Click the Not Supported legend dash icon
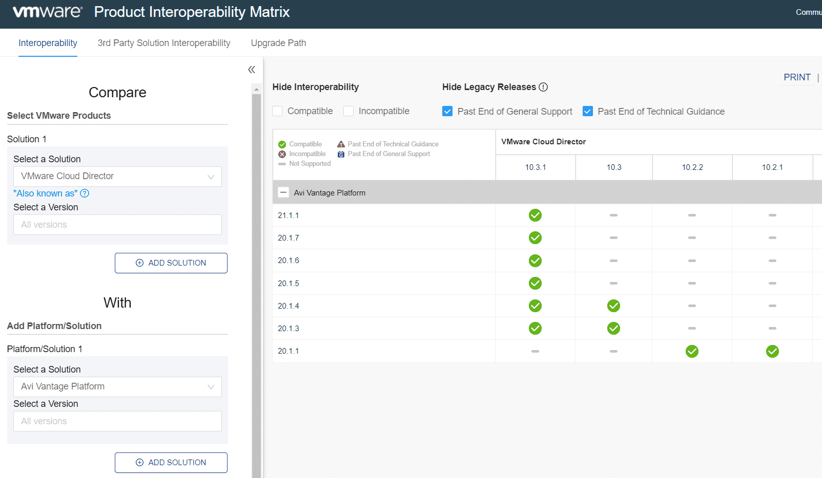The width and height of the screenshot is (822, 478). click(x=282, y=164)
